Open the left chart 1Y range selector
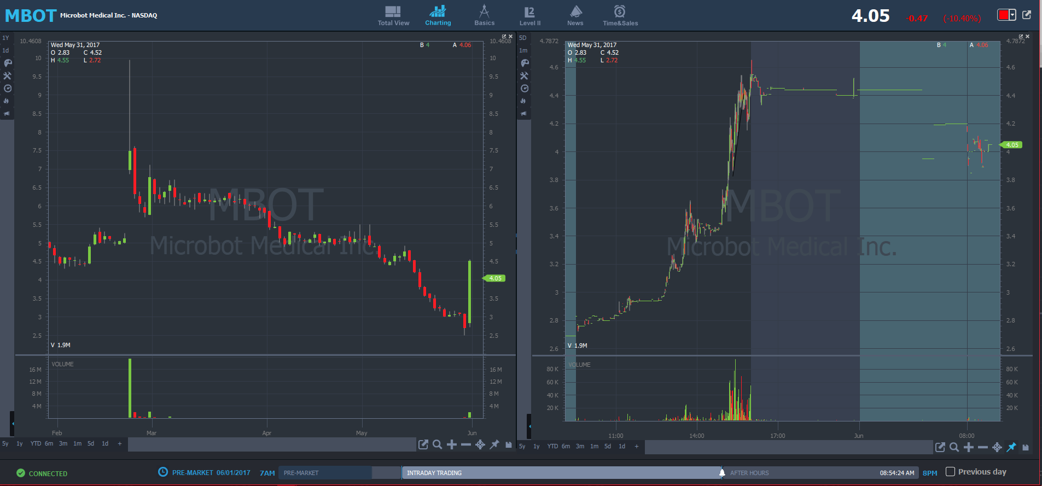1042x486 pixels. 5,38
